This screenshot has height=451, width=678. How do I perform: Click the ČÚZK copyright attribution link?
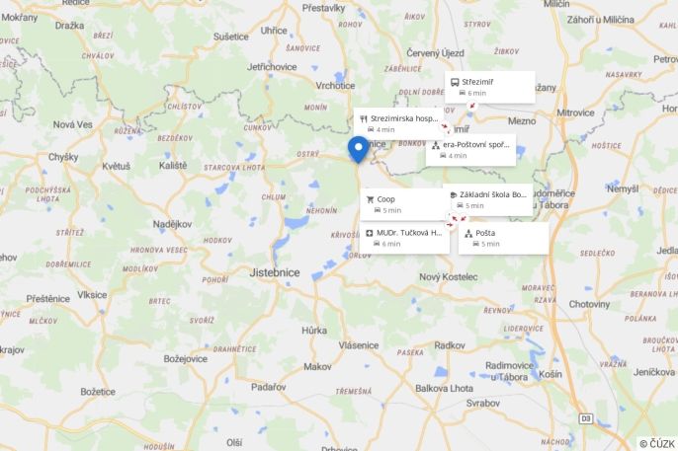[657, 444]
